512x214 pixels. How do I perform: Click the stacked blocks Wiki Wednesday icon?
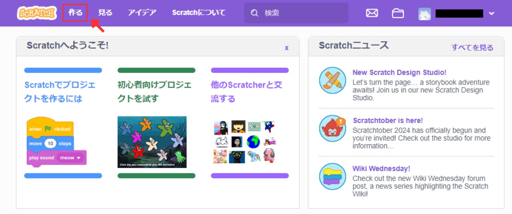point(332,176)
